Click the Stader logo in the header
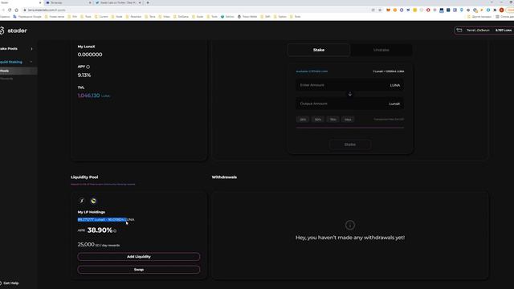 (x=14, y=31)
